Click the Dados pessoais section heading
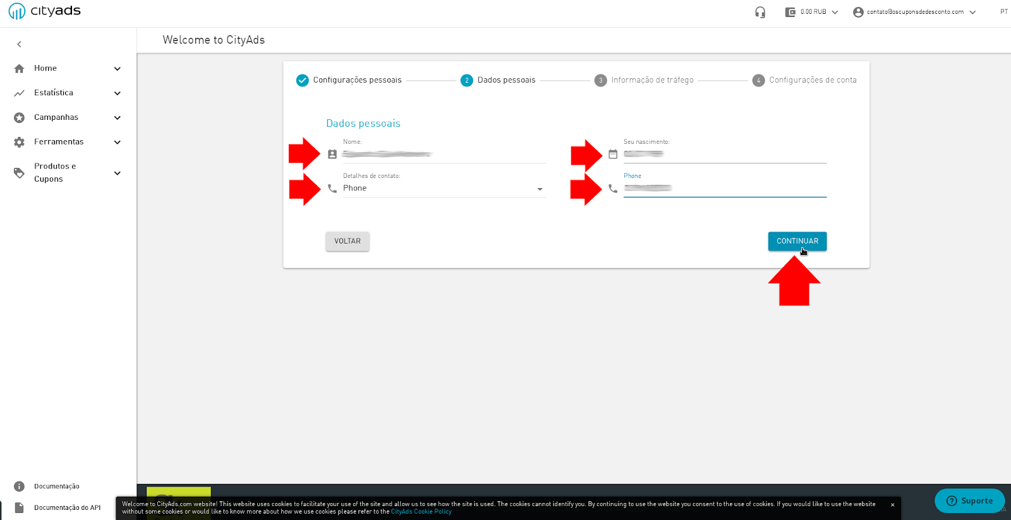This screenshot has height=520, width=1011. point(363,124)
